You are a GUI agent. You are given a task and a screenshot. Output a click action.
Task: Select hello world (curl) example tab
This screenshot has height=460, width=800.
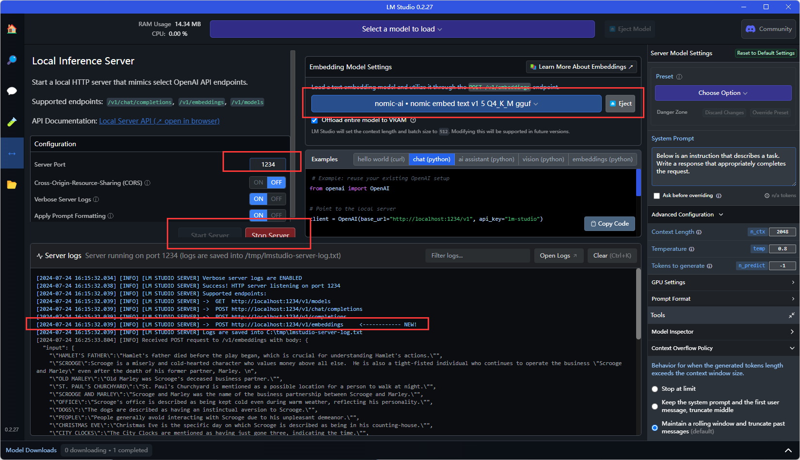click(381, 159)
